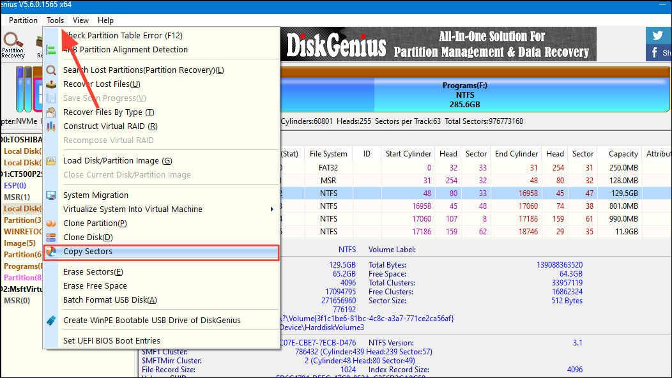The image size is (672, 378).
Task: Select the NTFS 801.0MB row
Action: click(x=476, y=206)
